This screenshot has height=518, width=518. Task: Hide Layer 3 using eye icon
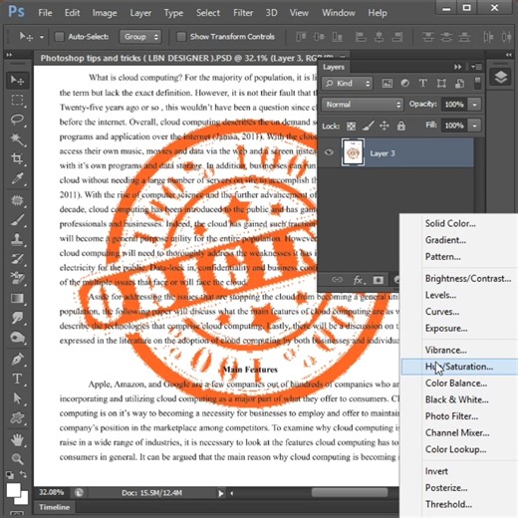(x=329, y=152)
